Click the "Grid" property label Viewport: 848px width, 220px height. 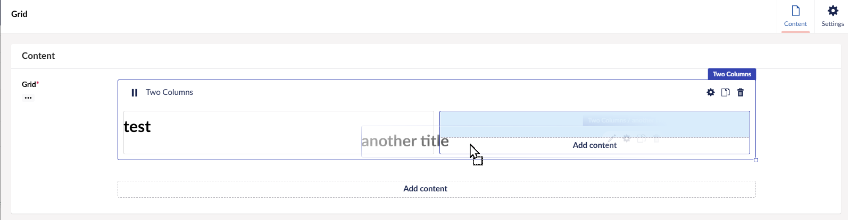pyautogui.click(x=29, y=84)
